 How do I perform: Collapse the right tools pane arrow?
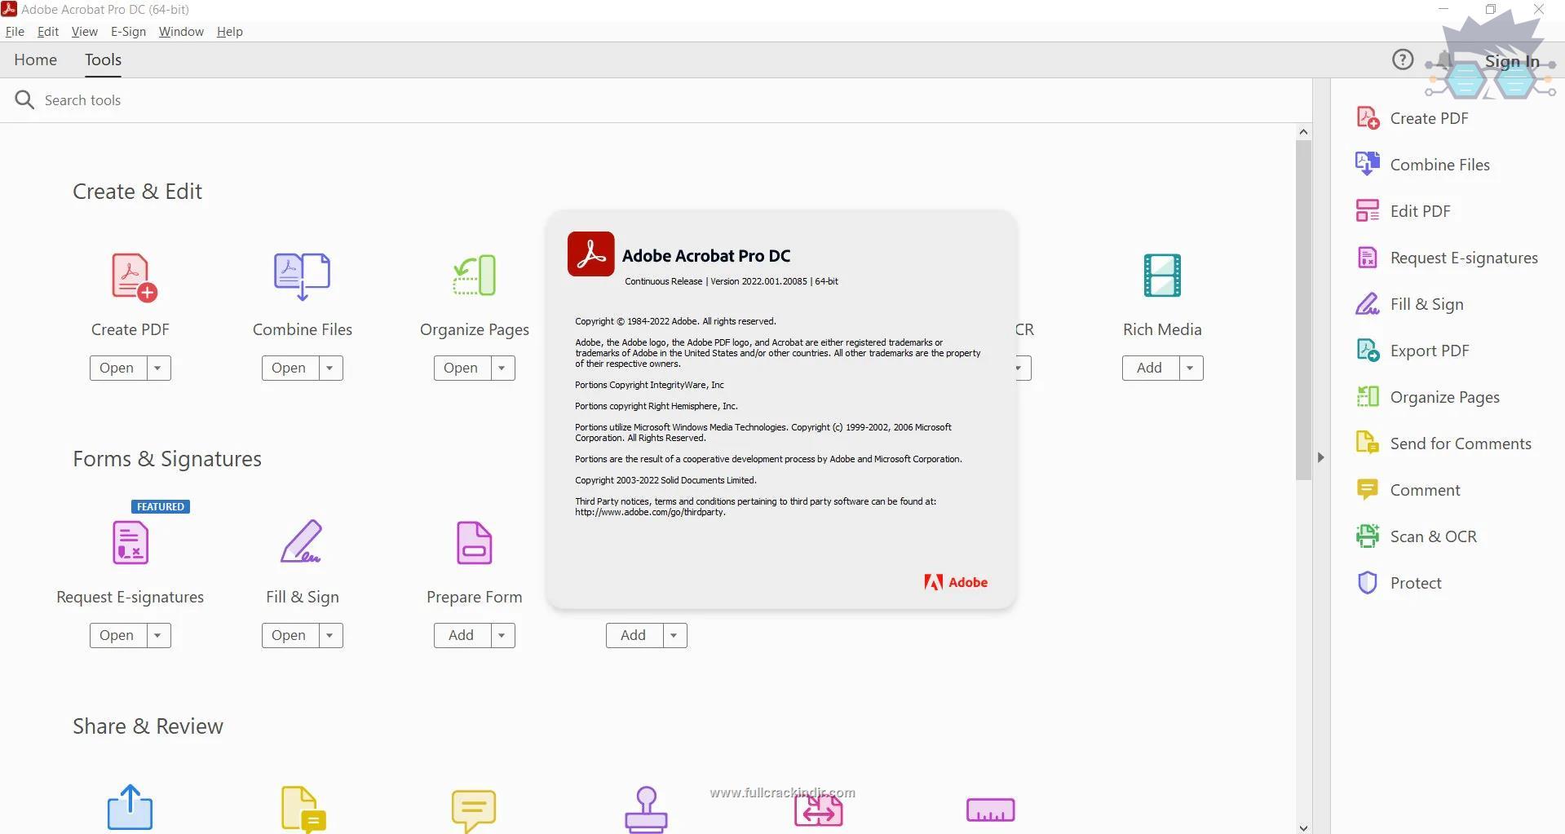pyautogui.click(x=1320, y=457)
